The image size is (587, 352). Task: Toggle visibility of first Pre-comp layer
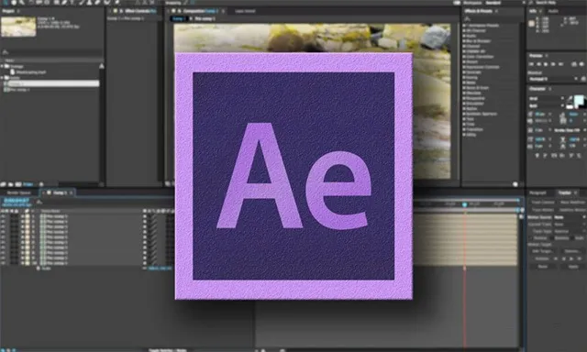(x=4, y=216)
